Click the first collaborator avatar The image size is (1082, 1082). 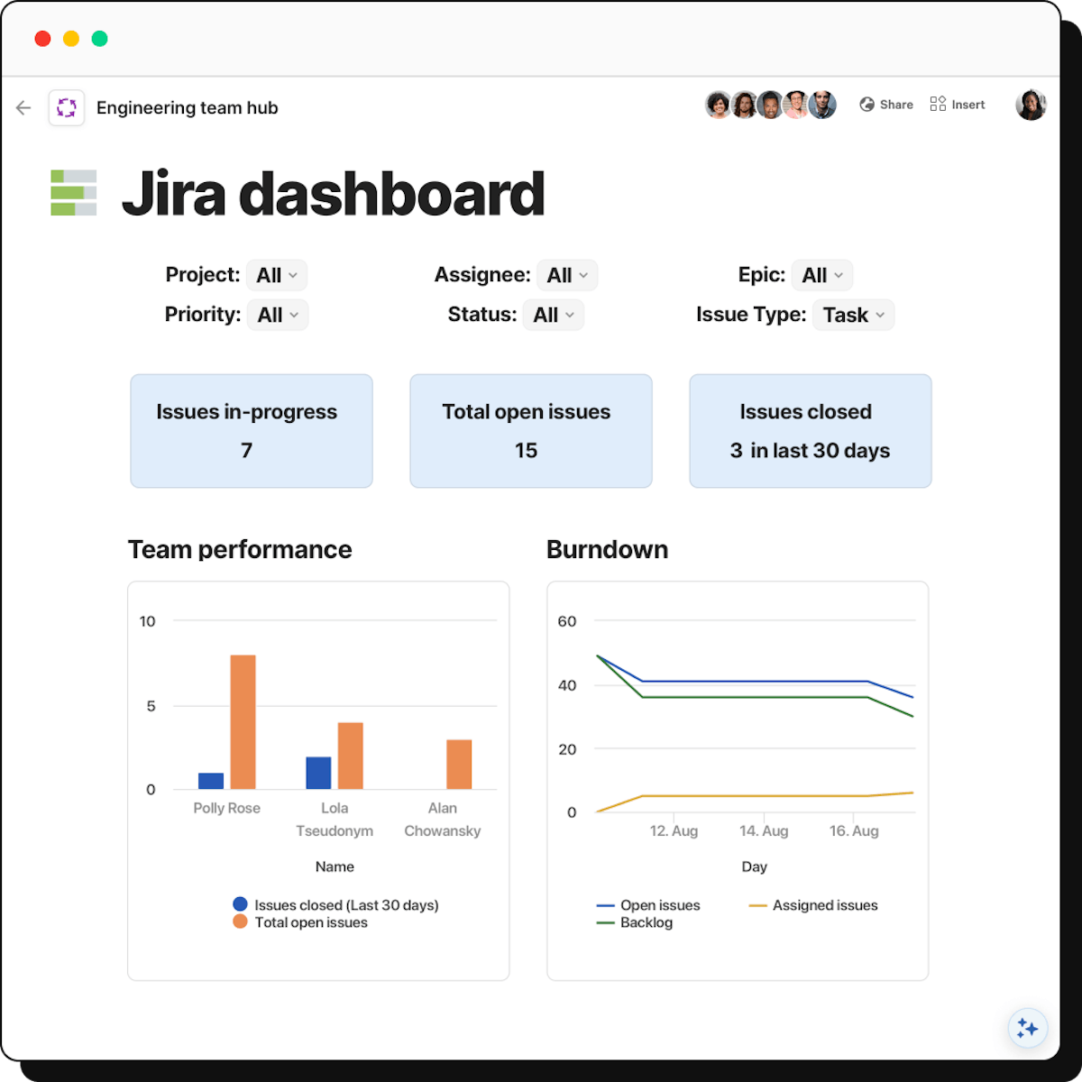[x=718, y=105]
